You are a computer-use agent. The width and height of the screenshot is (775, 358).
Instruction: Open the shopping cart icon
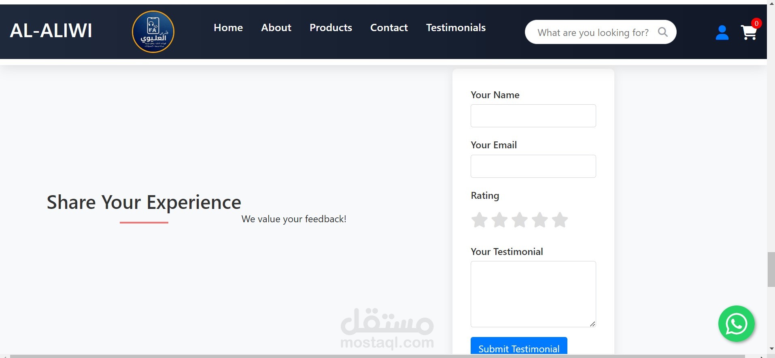tap(749, 32)
